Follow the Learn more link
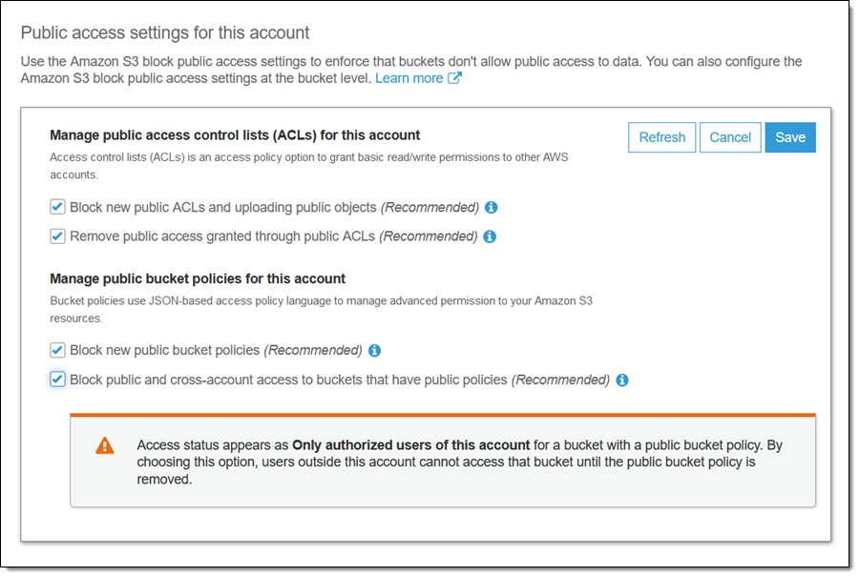The image size is (859, 577). pos(409,78)
